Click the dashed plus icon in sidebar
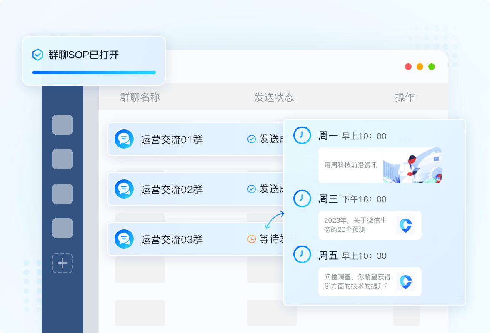This screenshot has width=490, height=333. pos(62,263)
